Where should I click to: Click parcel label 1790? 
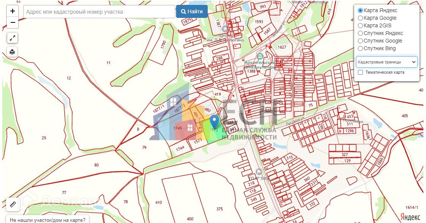[163, 44]
